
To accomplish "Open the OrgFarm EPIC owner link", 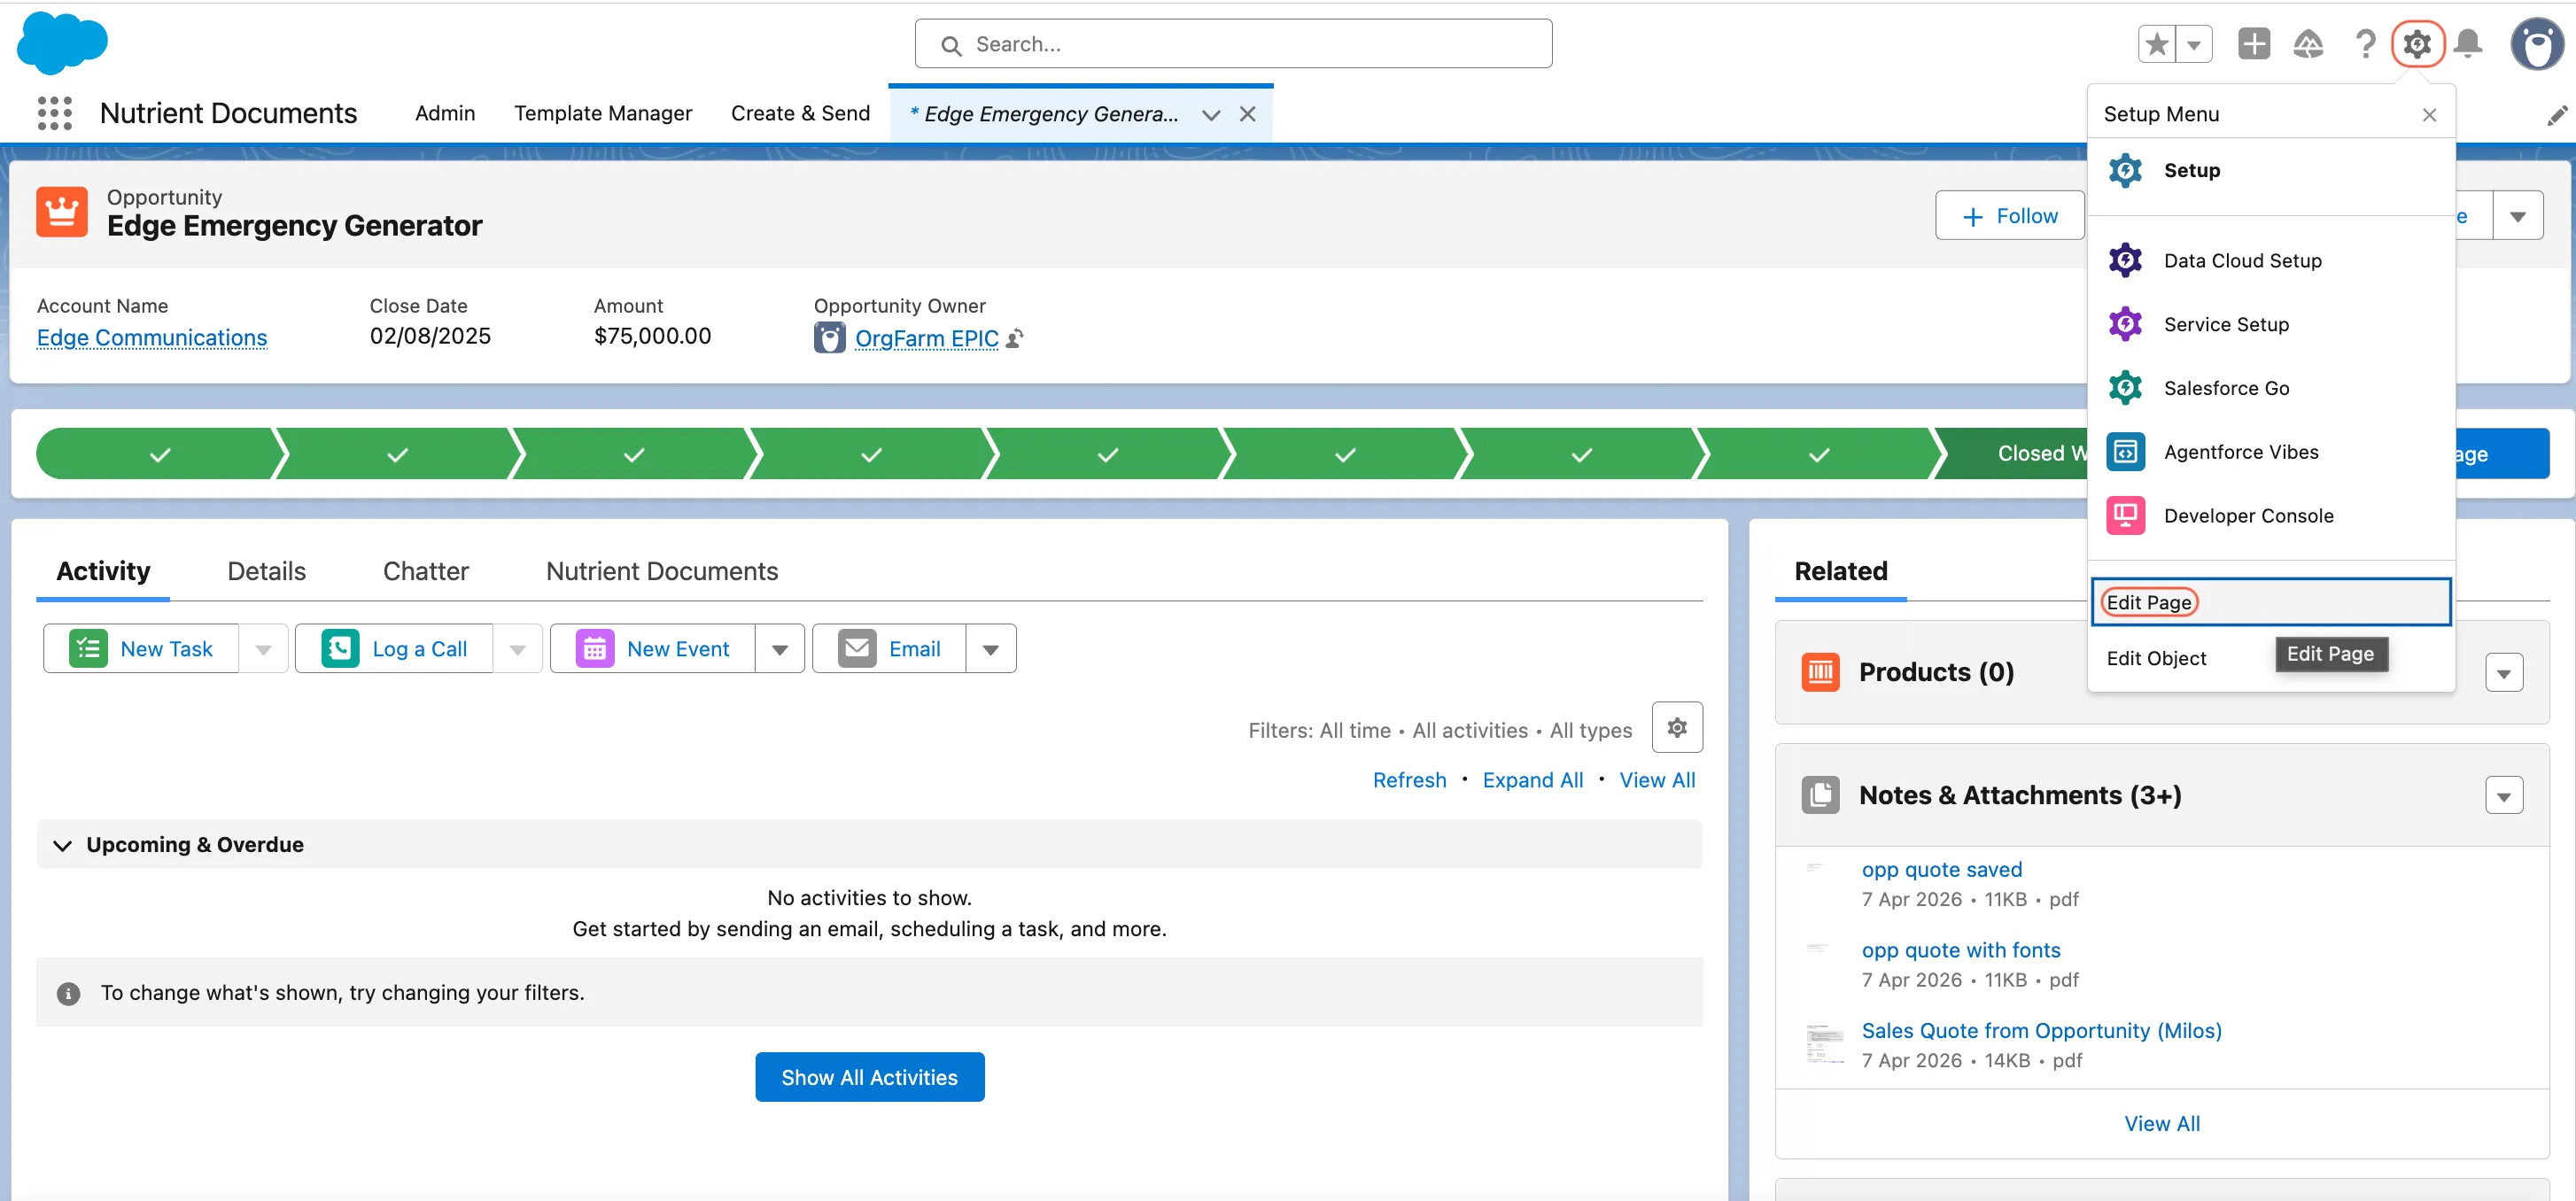I will tap(926, 339).
